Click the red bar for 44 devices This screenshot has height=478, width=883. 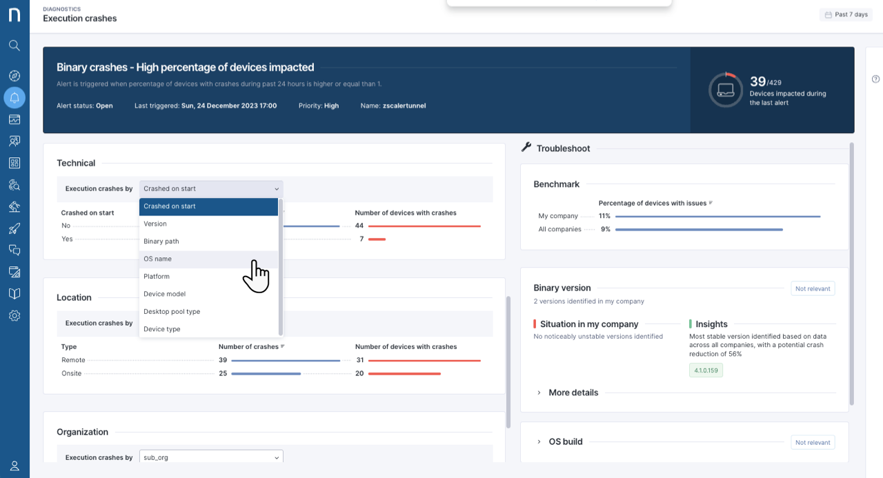[424, 226]
